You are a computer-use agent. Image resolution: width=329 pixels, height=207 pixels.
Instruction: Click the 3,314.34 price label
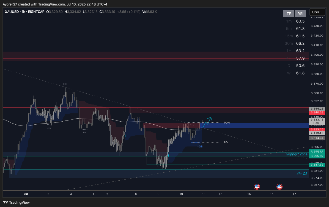pyautogui.click(x=317, y=138)
